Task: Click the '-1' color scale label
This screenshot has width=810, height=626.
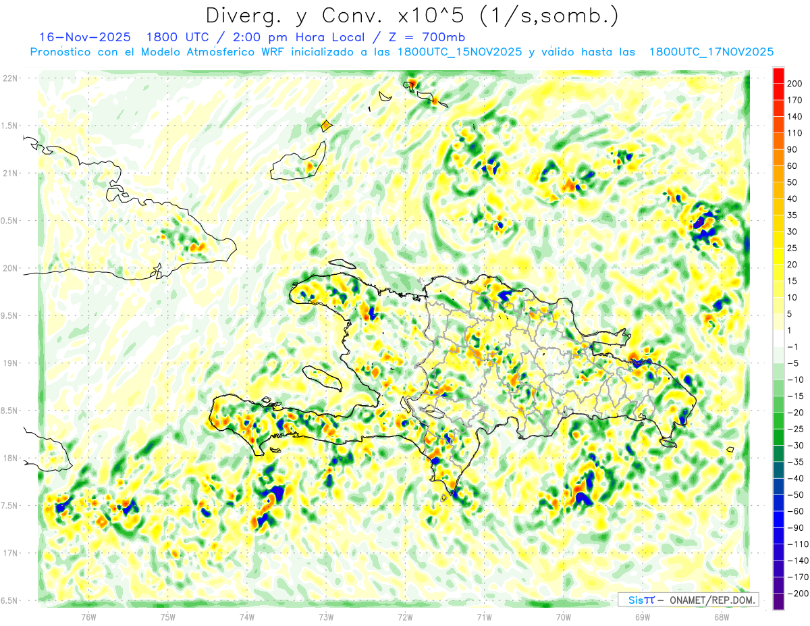Action: (x=793, y=346)
